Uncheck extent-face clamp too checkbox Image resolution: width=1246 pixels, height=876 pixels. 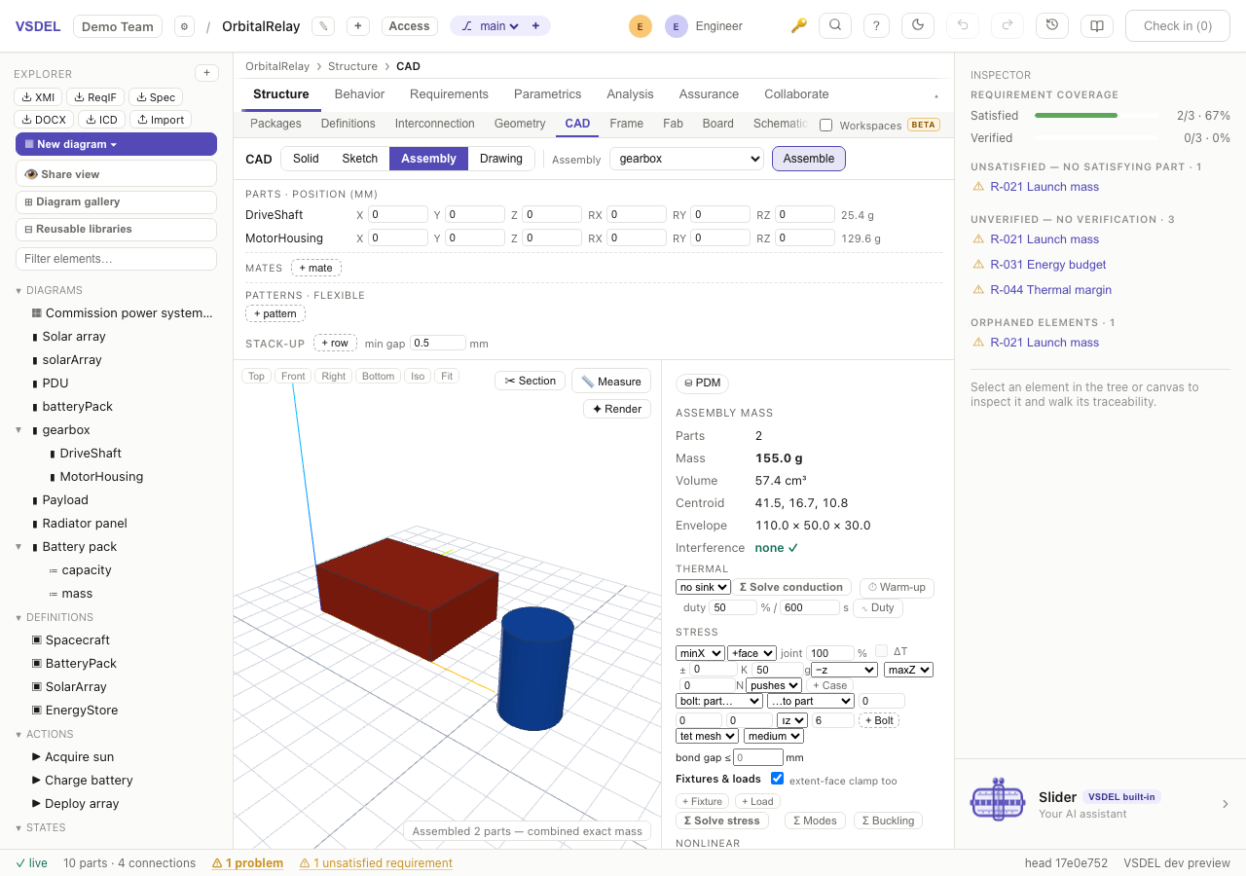pos(777,779)
